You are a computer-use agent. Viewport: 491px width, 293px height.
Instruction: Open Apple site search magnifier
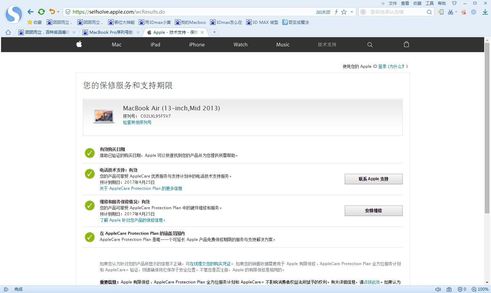click(370, 44)
